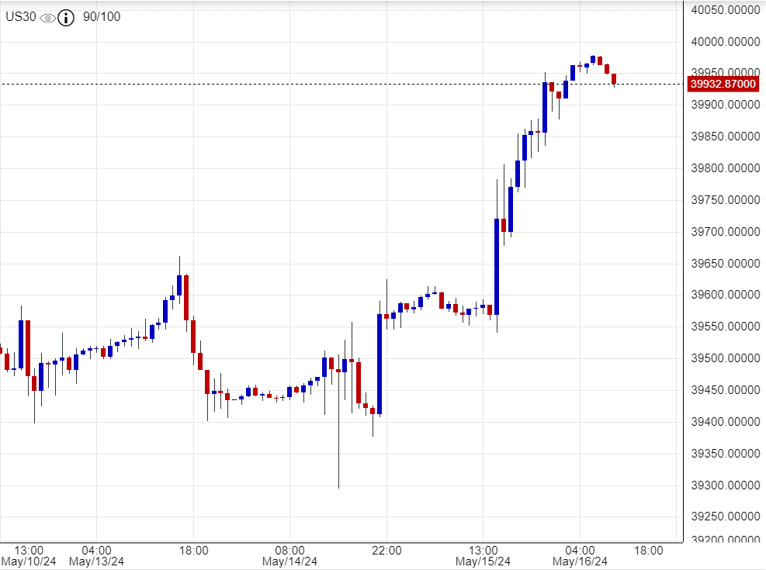
Task: Click the 90/100 counter text
Action: point(102,17)
